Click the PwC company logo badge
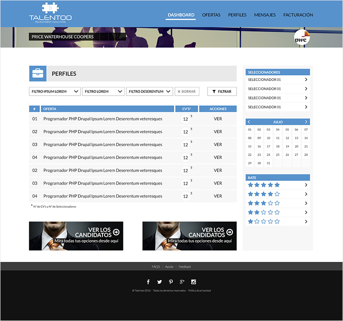Screen dimensions: 343x321 point(302,37)
